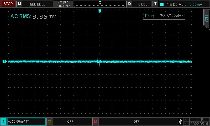Click the network LAN status icon
Image resolution: width=210 pixels, height=126 pixels.
[x=186, y=122]
